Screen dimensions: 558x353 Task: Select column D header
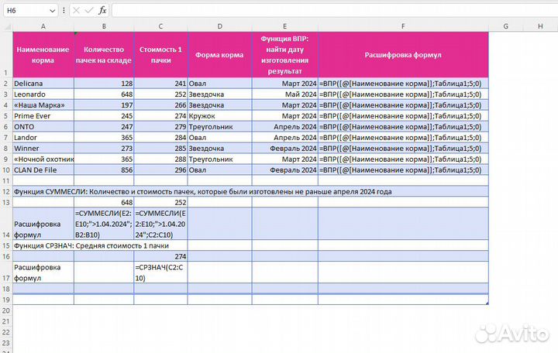219,26
